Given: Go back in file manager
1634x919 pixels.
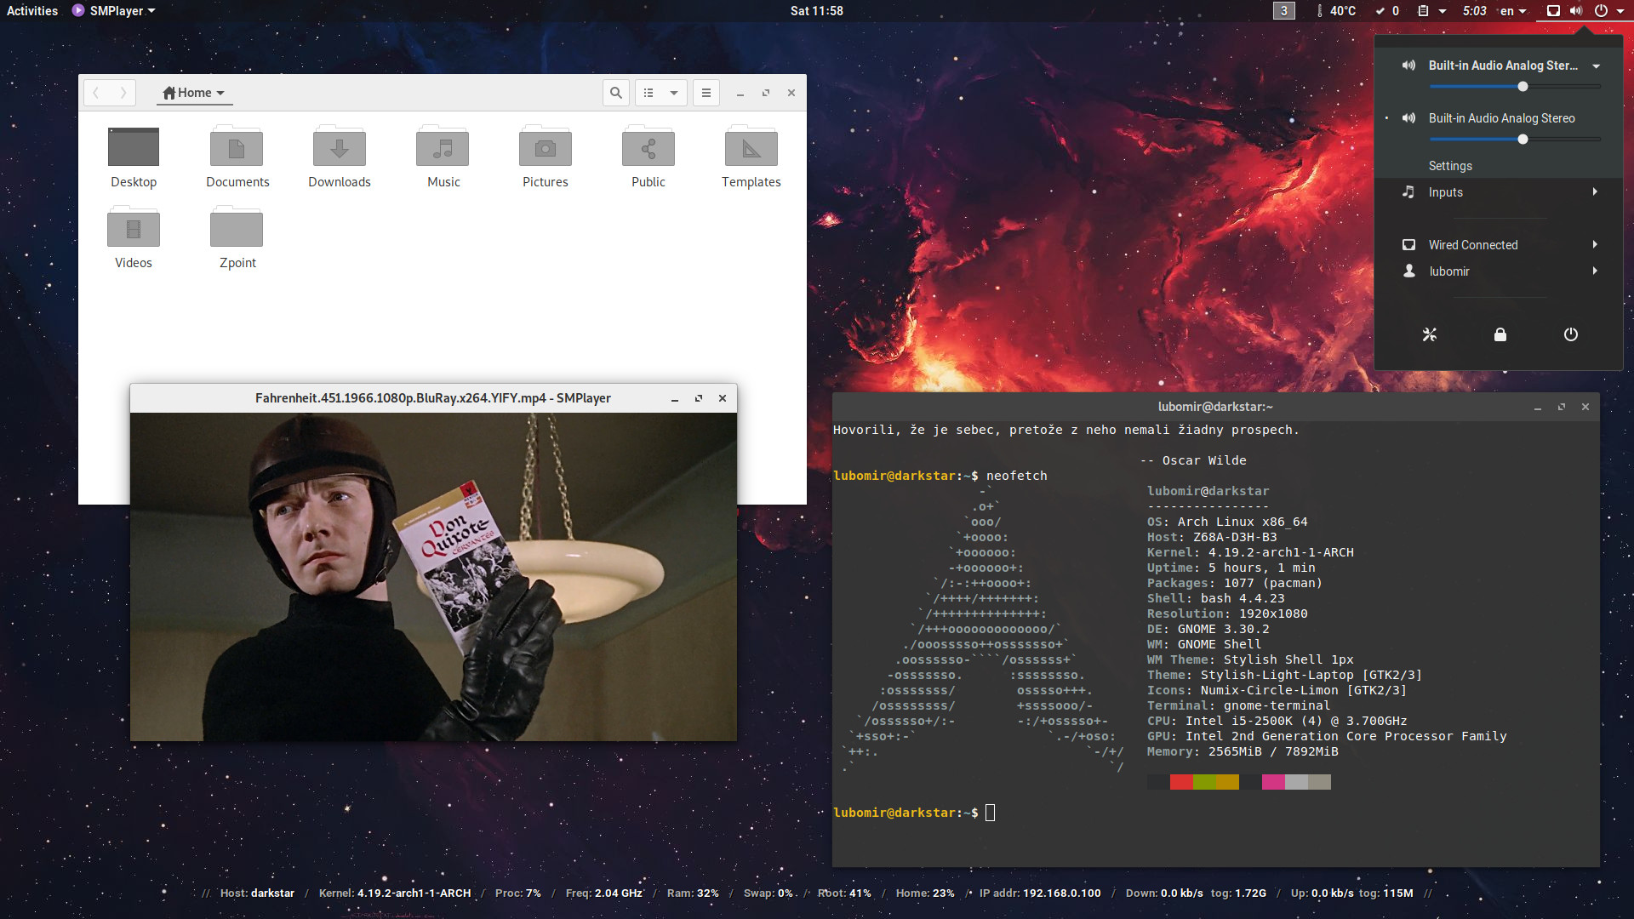Looking at the screenshot, I should (x=96, y=93).
